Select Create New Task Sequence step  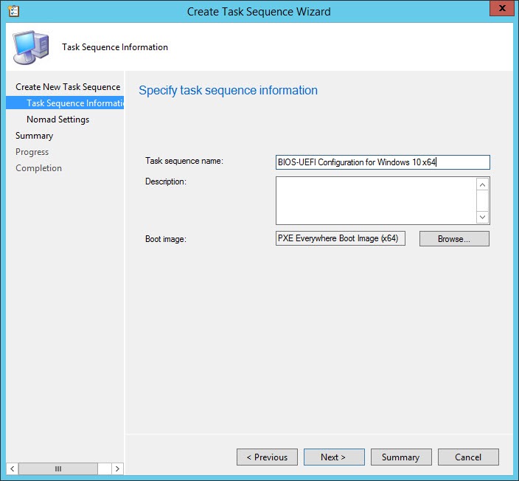click(67, 87)
